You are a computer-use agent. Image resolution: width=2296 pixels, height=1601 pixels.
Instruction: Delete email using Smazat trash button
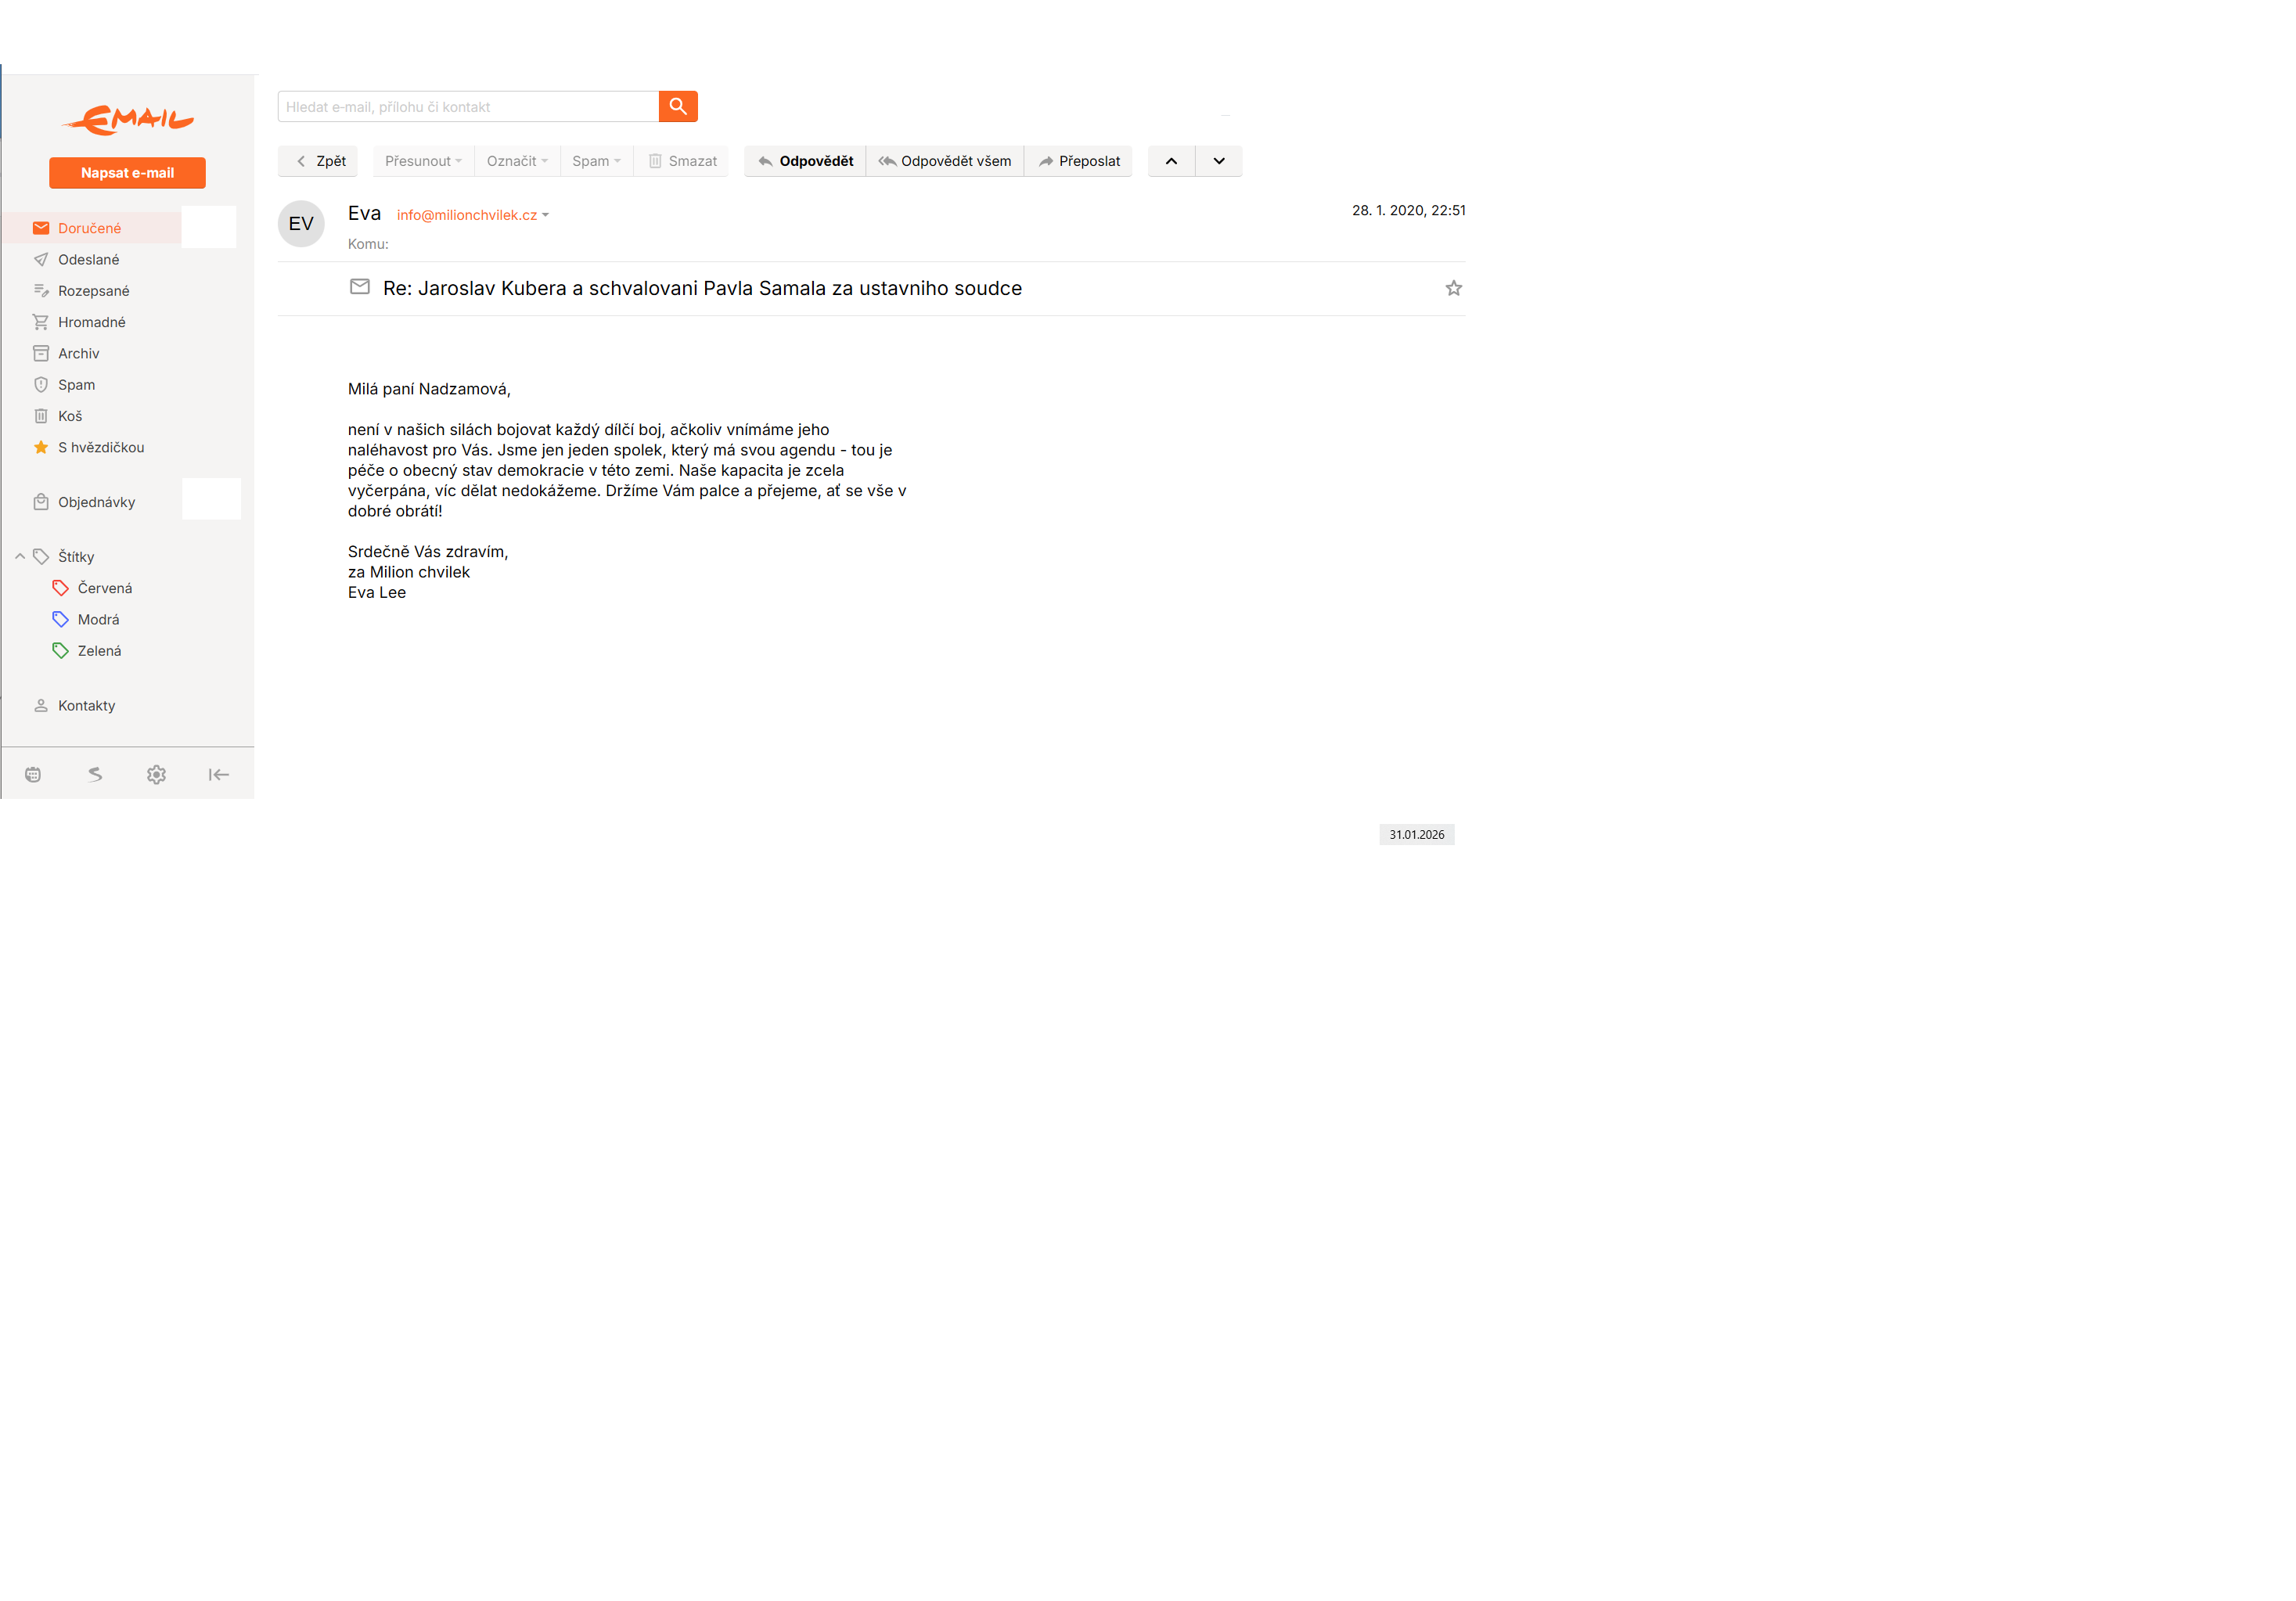click(682, 161)
